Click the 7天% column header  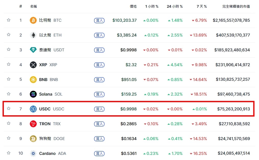202,6
